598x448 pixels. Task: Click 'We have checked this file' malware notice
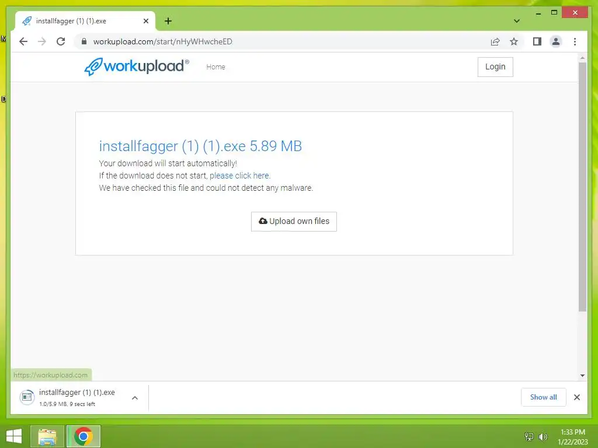coord(206,188)
